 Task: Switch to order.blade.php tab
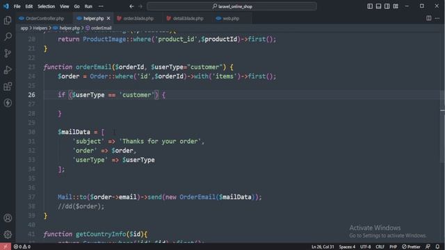point(138,19)
